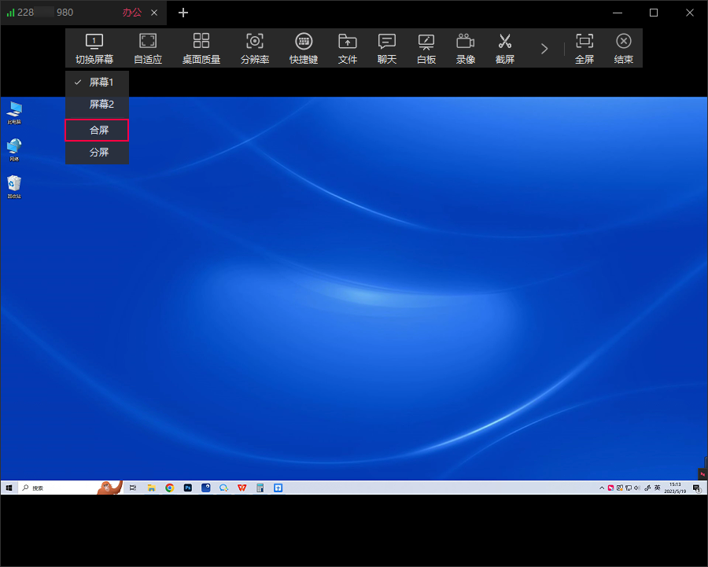Select 回收站 recycle bin desktop icon

click(x=14, y=187)
